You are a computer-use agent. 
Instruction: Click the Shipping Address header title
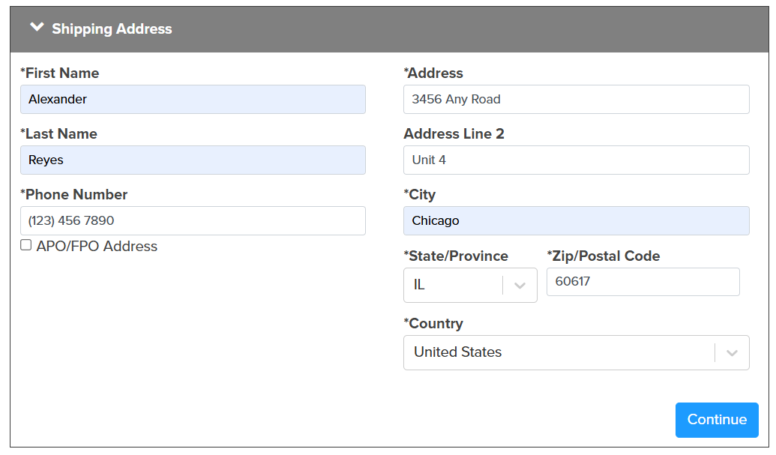click(x=112, y=28)
